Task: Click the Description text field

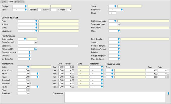Action: [x=48, y=46]
